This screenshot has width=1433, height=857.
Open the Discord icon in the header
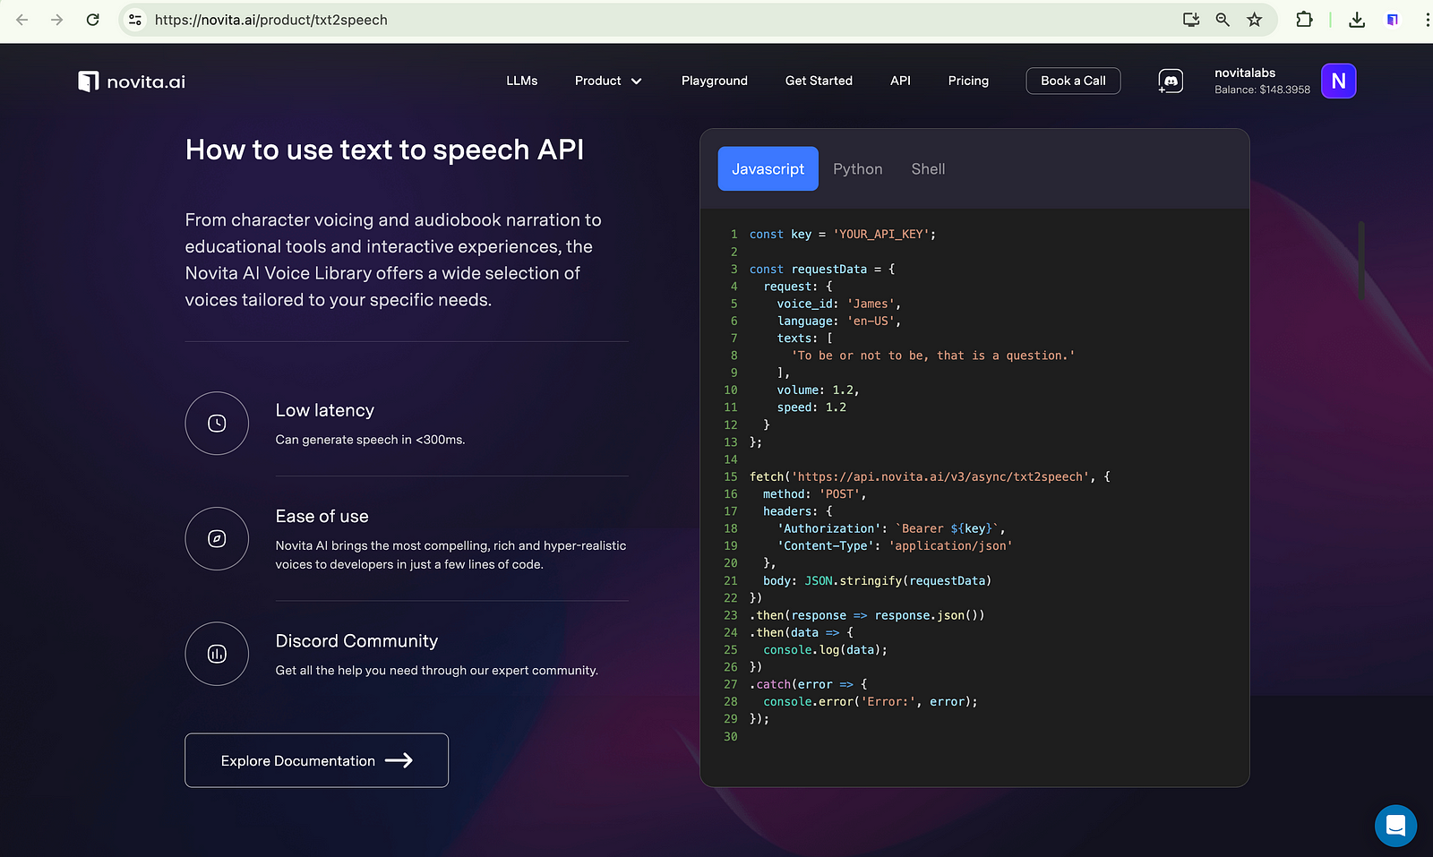click(1170, 81)
